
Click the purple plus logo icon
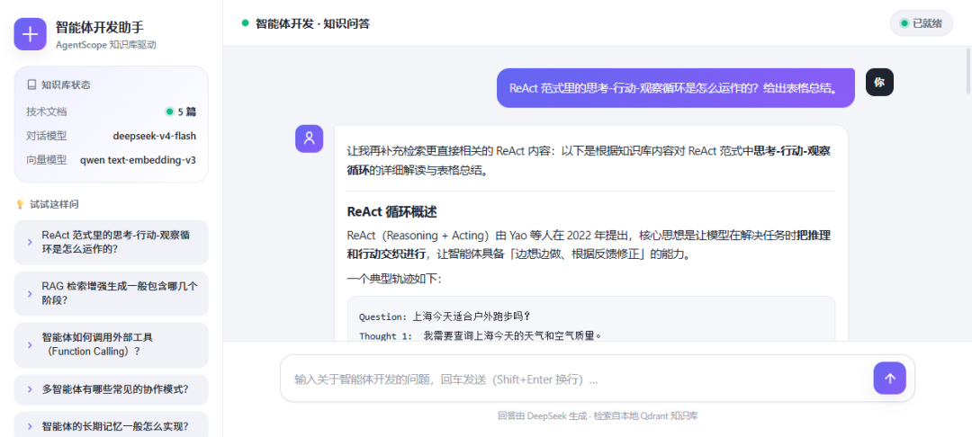(x=30, y=34)
